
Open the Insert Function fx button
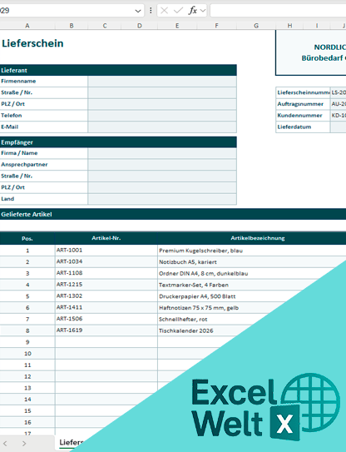193,11
